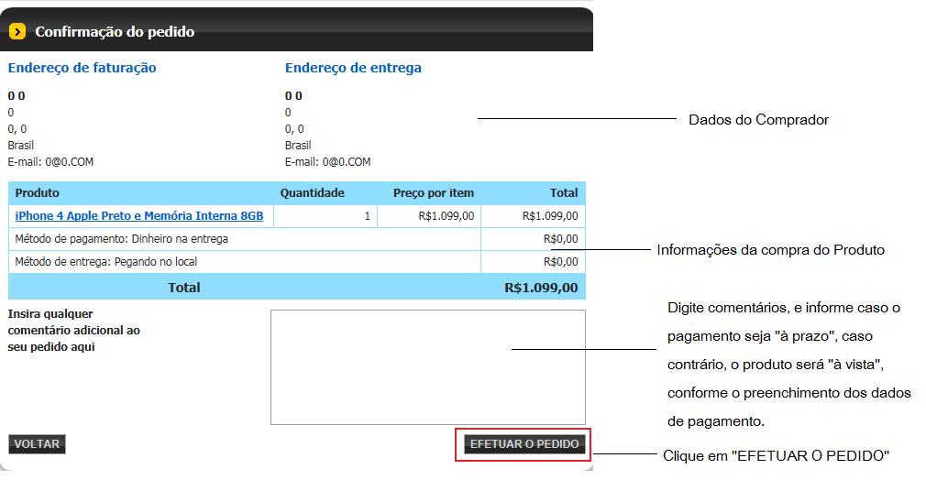This screenshot has height=502, width=926.
Task: Click the 'Método de pagamento: Dinheiro na entrega' row
Action: pyautogui.click(x=122, y=239)
